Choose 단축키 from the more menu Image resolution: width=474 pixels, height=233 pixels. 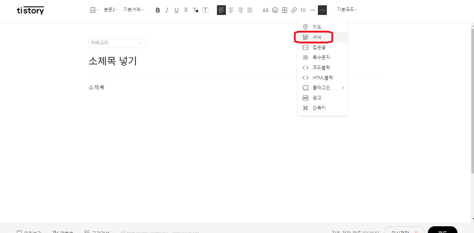click(x=322, y=108)
